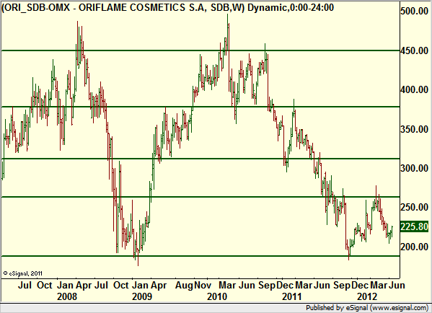Viewport: 432px width, 313px height.
Task: Click the 2009 year label
Action: pos(142,296)
